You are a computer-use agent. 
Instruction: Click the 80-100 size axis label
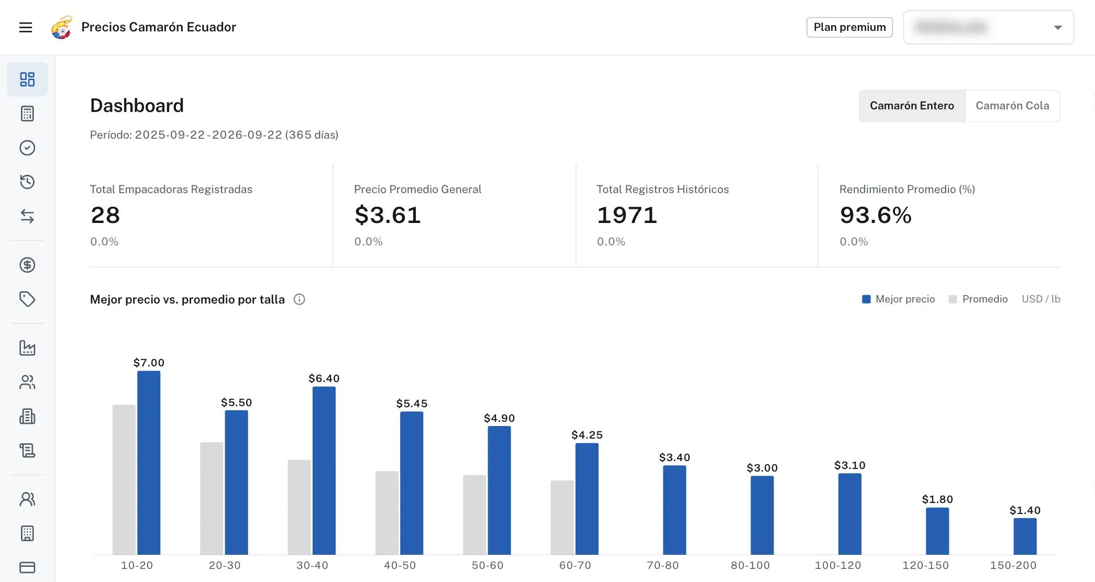(x=750, y=565)
